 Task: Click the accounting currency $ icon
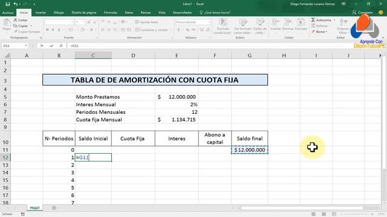(178, 30)
